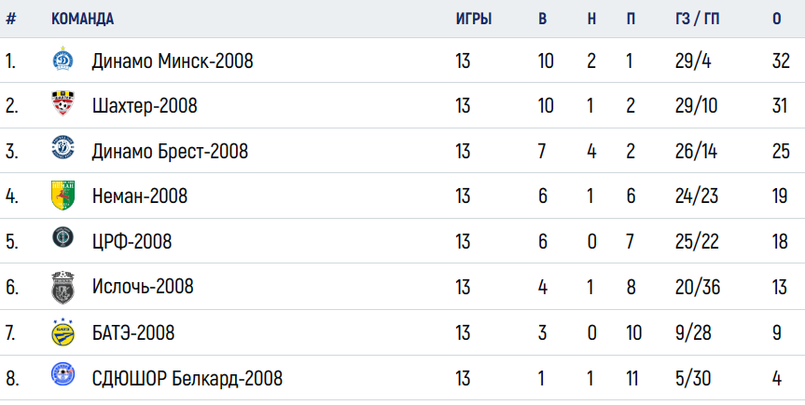
Task: Select the БАТЭ-2008 team name
Action: point(133,332)
